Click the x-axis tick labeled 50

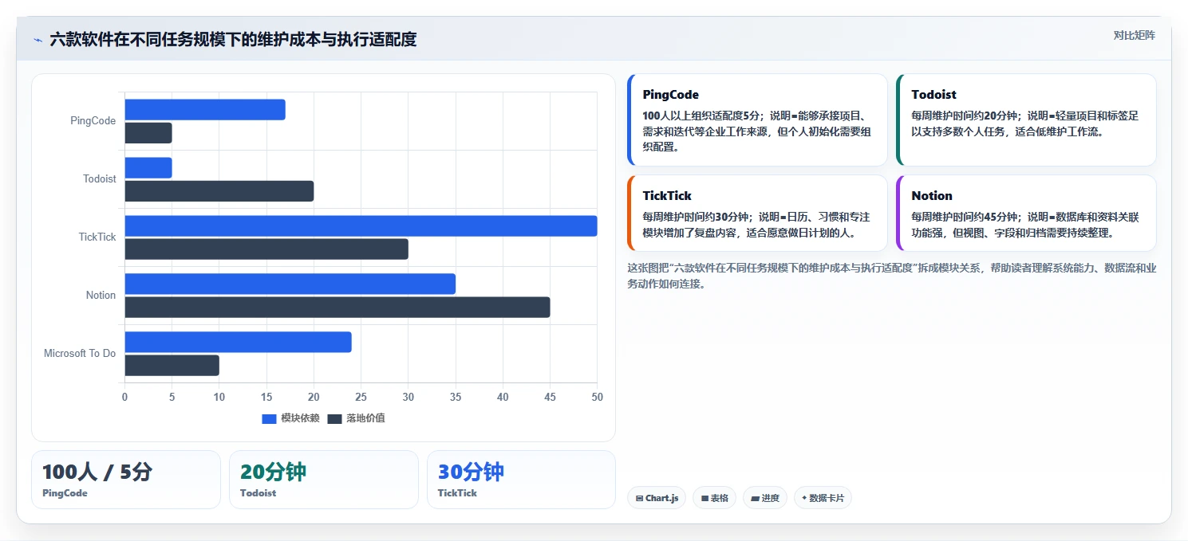597,397
